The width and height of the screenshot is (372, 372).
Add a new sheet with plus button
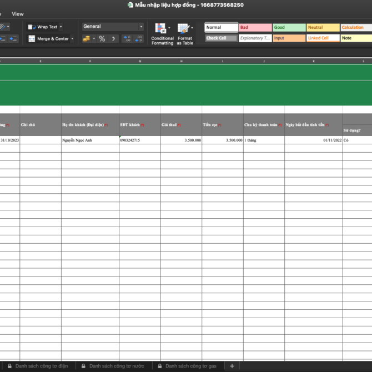click(232, 366)
